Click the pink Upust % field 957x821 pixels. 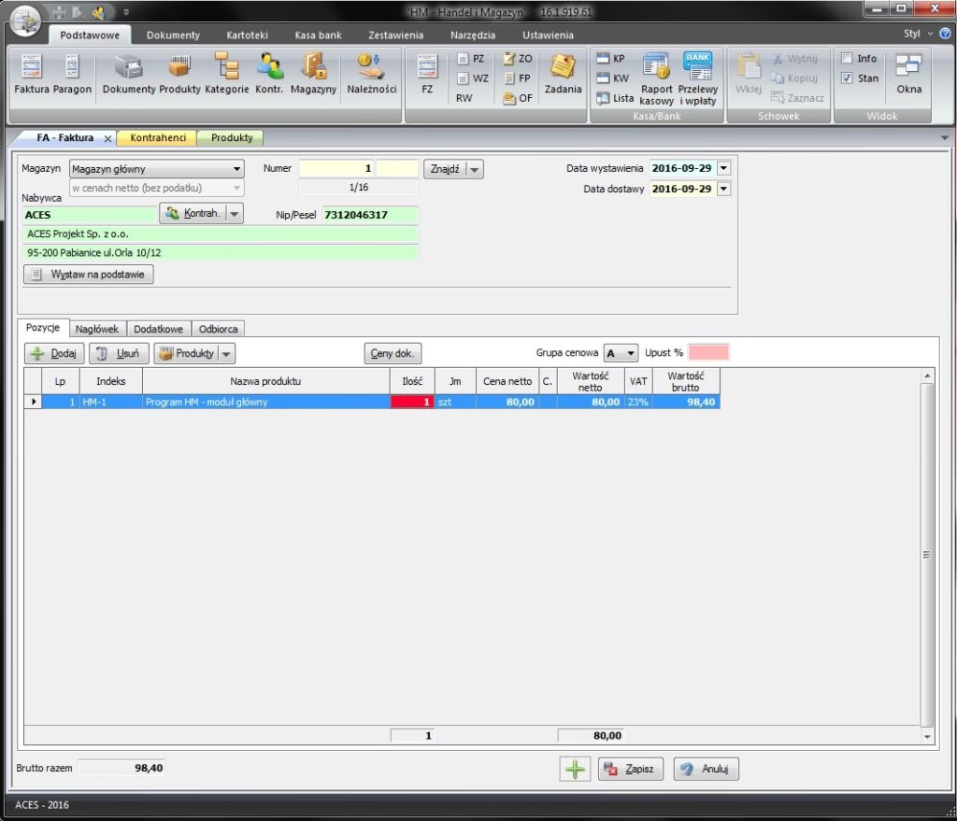pos(708,353)
